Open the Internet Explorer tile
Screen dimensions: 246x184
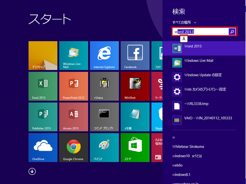pos(104,55)
